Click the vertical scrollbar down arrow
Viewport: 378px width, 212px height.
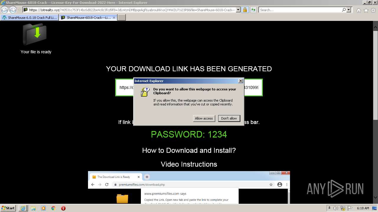point(375,198)
